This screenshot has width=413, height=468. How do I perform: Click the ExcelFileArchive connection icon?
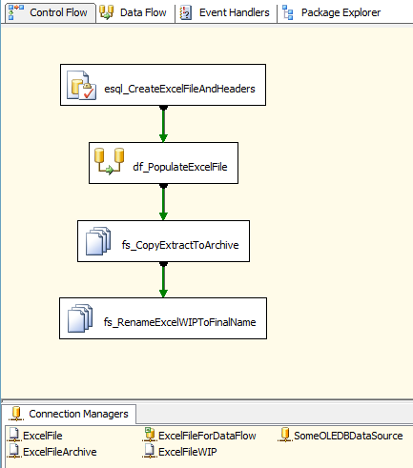click(14, 451)
